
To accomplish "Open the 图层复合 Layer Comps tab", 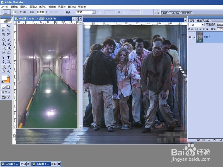I will click(x=186, y=13).
